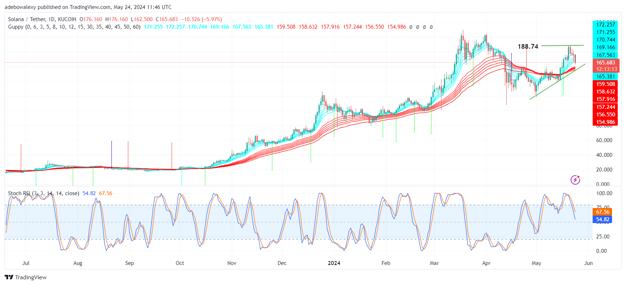Screen dimensions: 626x285
Task: Click the 100.00 Stoch RSI axis label
Action: pyautogui.click(x=604, y=193)
